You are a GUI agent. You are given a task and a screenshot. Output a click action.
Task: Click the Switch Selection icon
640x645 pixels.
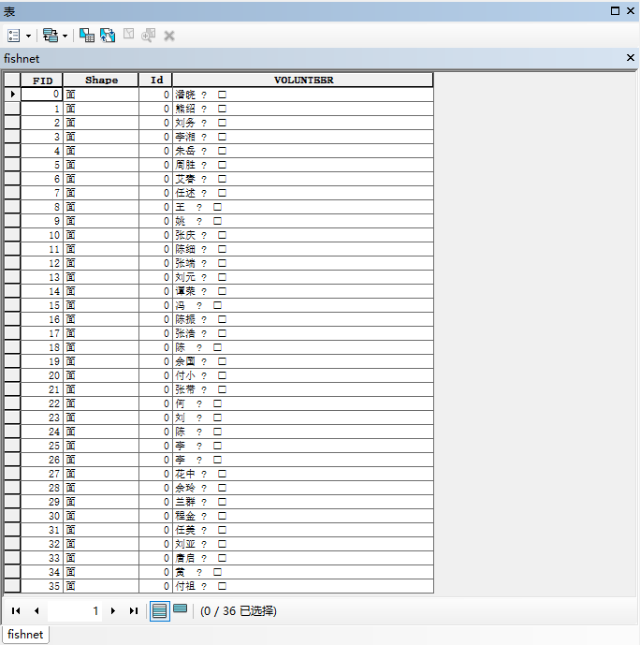[108, 36]
